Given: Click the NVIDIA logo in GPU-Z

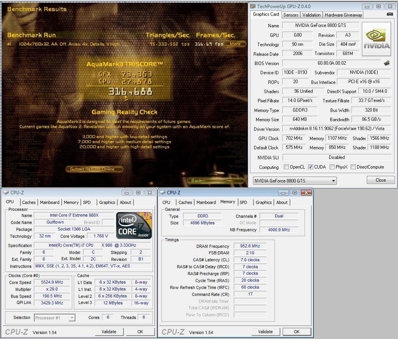Looking at the screenshot, I should tap(376, 39).
